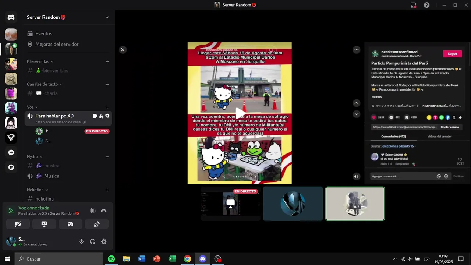Open noise suppression waveform icon

point(93,211)
